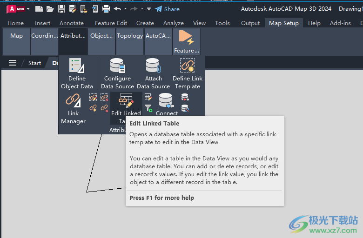This screenshot has height=238, width=363.
Task: Select the Create ribbon tab
Action: tap(145, 23)
